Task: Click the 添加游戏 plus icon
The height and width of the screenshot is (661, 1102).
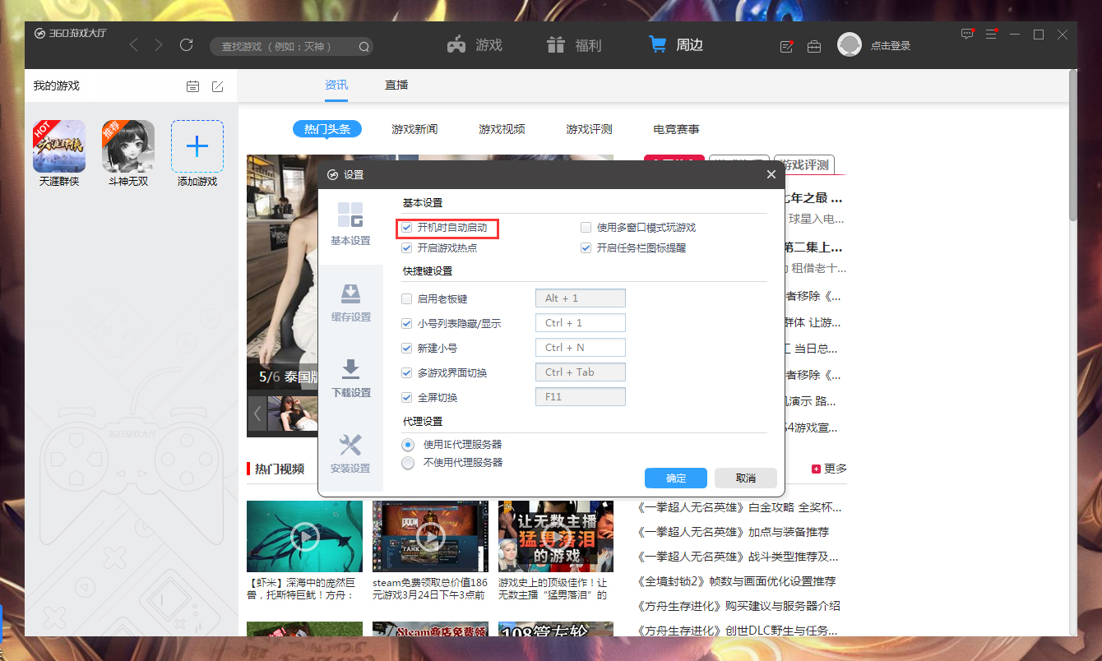Action: pos(197,146)
